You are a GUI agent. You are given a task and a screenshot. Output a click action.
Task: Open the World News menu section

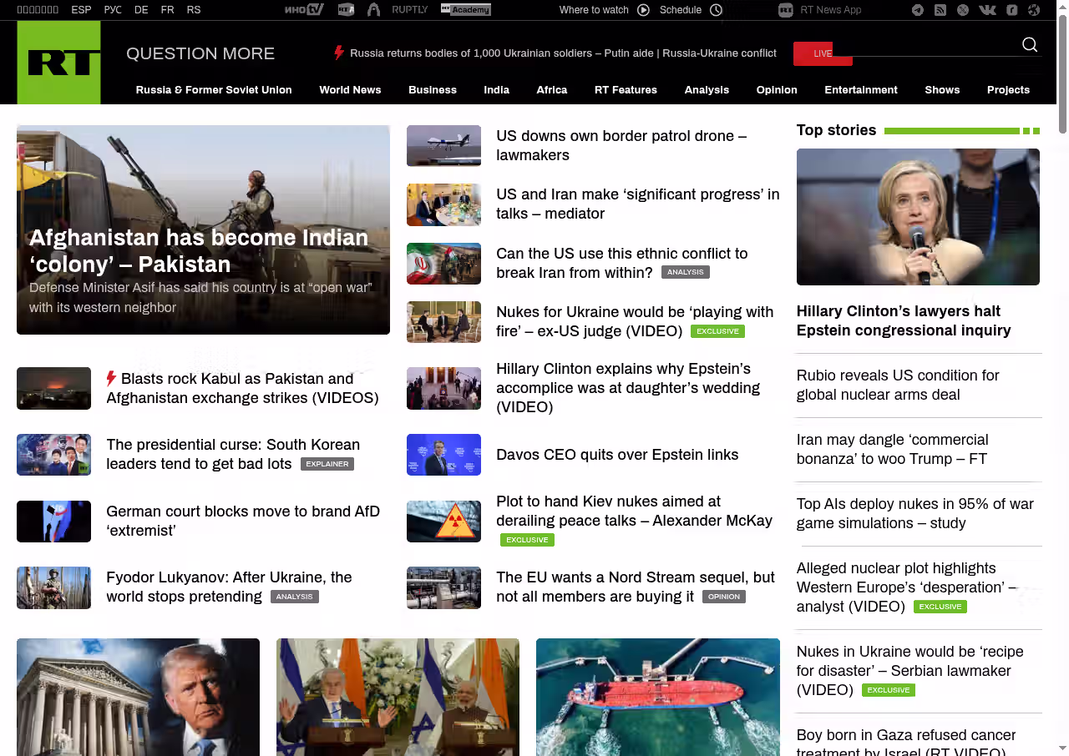[x=350, y=90]
